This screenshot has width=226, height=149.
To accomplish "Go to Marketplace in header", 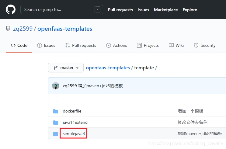I will point(166,10).
